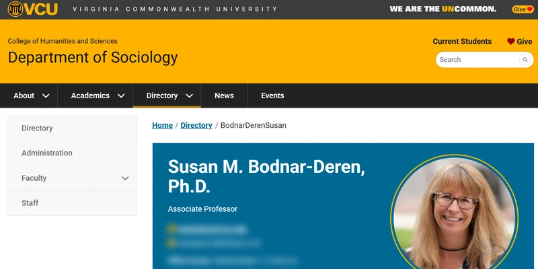Select Staff in the sidebar
This screenshot has height=269, width=538.
click(x=73, y=203)
